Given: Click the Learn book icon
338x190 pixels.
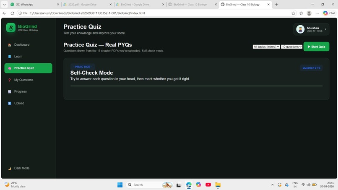Looking at the screenshot, I should click(x=10, y=57).
